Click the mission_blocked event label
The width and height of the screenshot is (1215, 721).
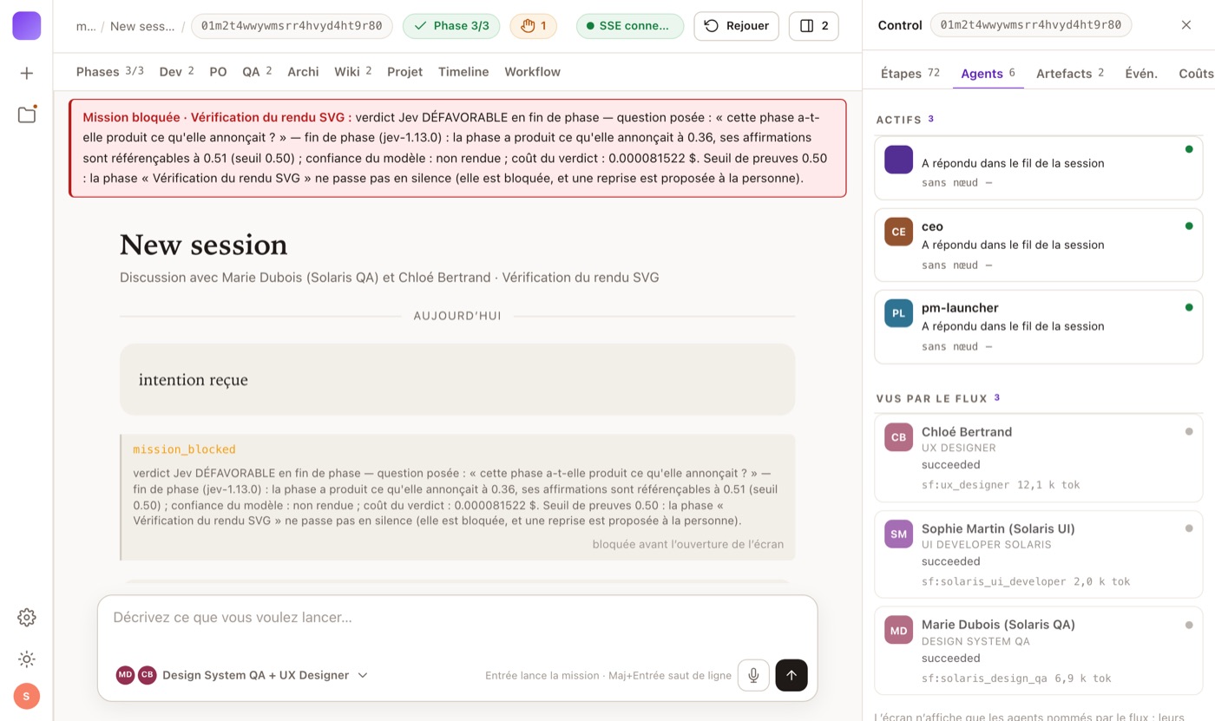pyautogui.click(x=184, y=449)
